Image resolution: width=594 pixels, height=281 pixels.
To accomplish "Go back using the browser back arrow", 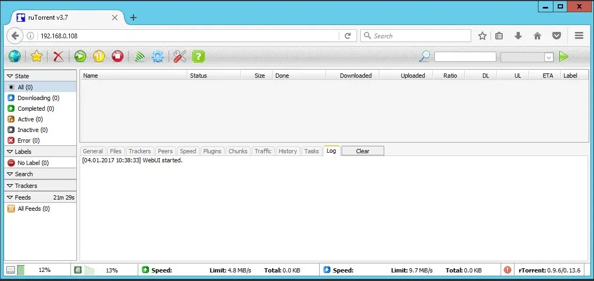I will click(15, 36).
